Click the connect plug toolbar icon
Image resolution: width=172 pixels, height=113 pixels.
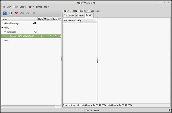(x=22, y=13)
